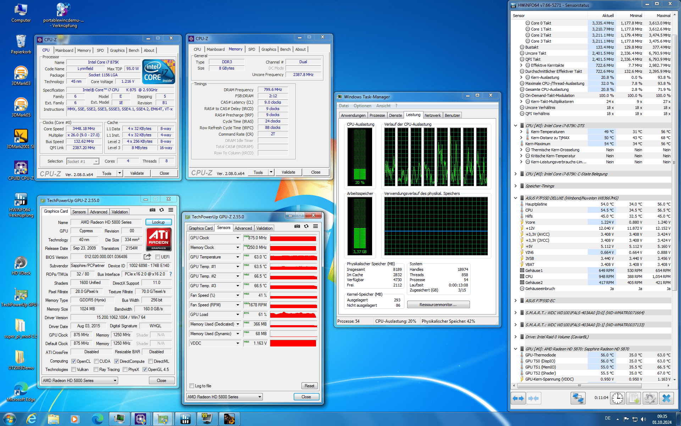Switch to the Mainboard tab in CPU-Z CPU window
The width and height of the screenshot is (681, 426).
pyautogui.click(x=64, y=50)
